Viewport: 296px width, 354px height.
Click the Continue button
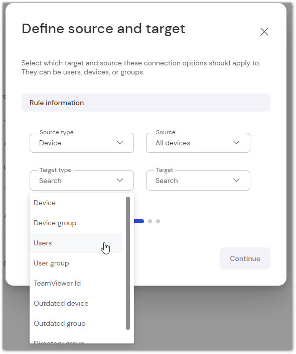pyautogui.click(x=245, y=258)
